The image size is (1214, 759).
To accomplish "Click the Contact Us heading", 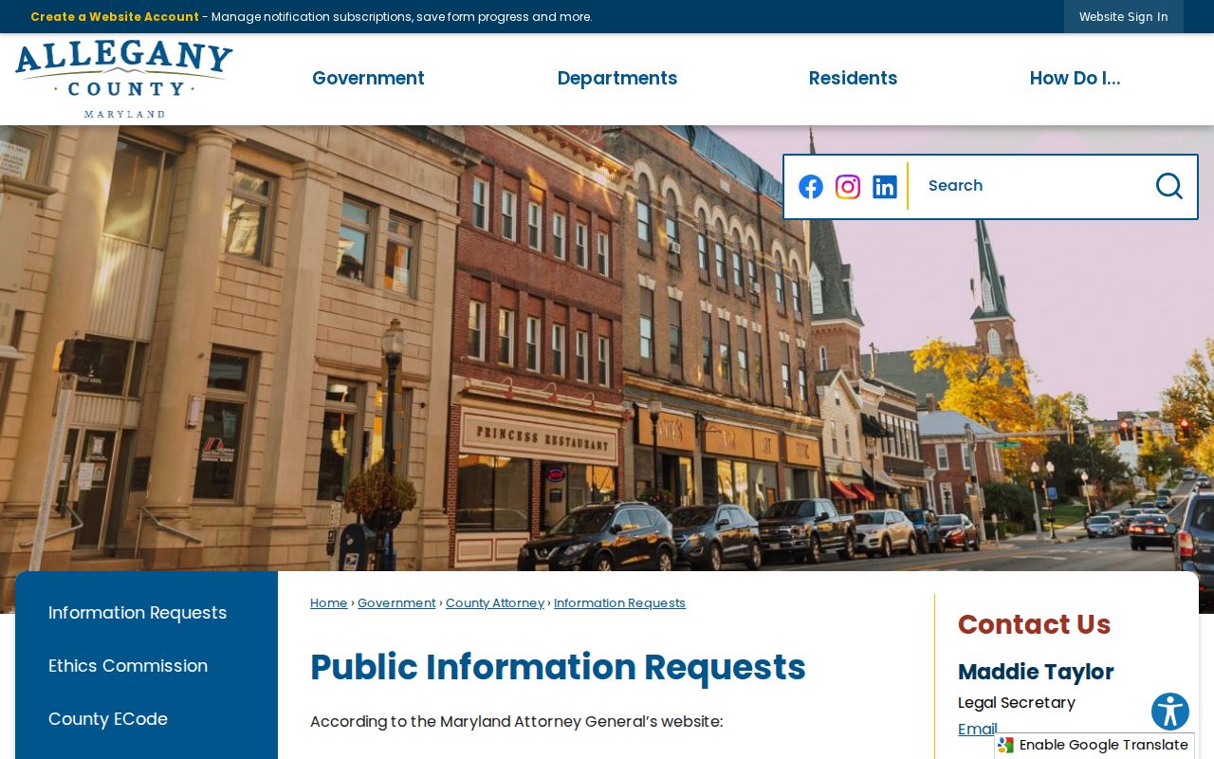I will [x=1034, y=624].
